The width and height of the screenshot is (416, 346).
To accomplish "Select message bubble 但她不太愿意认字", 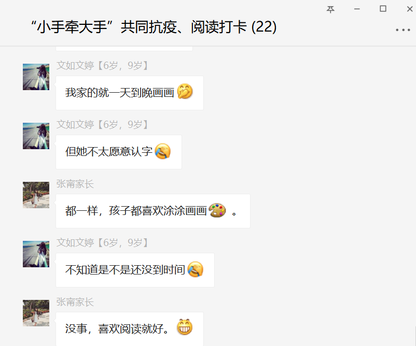I will coord(119,152).
